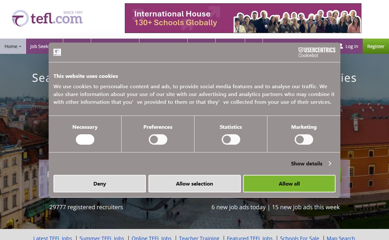389x240 pixels.
Task: Toggle the Necessary cookies switch
Action: coord(85,140)
